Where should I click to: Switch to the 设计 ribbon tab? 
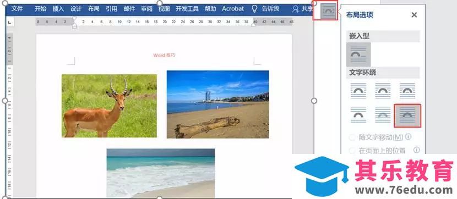(x=76, y=9)
